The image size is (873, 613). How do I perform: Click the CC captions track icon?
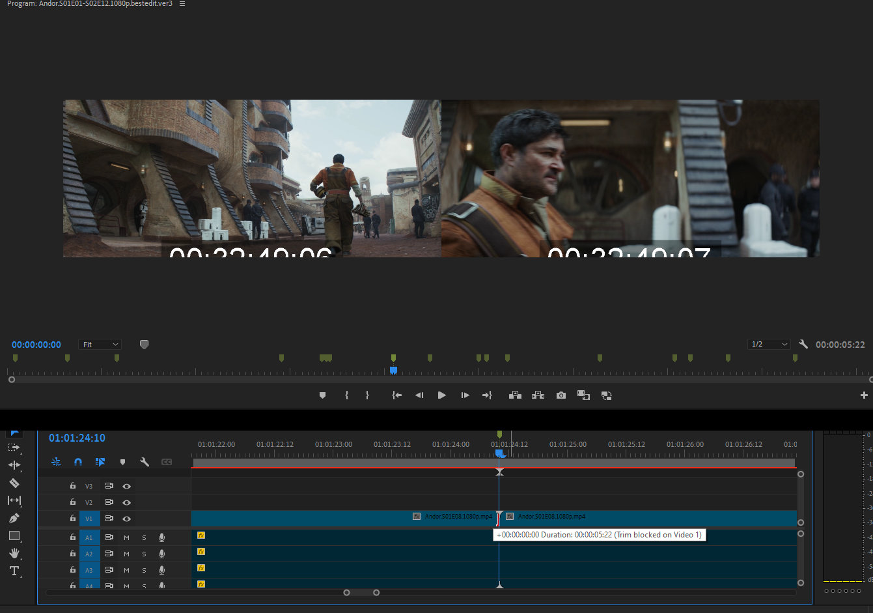(x=167, y=462)
